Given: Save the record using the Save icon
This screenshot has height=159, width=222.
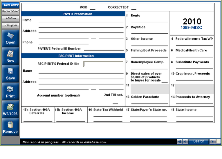Looking at the screenshot, I should (x=10, y=74).
